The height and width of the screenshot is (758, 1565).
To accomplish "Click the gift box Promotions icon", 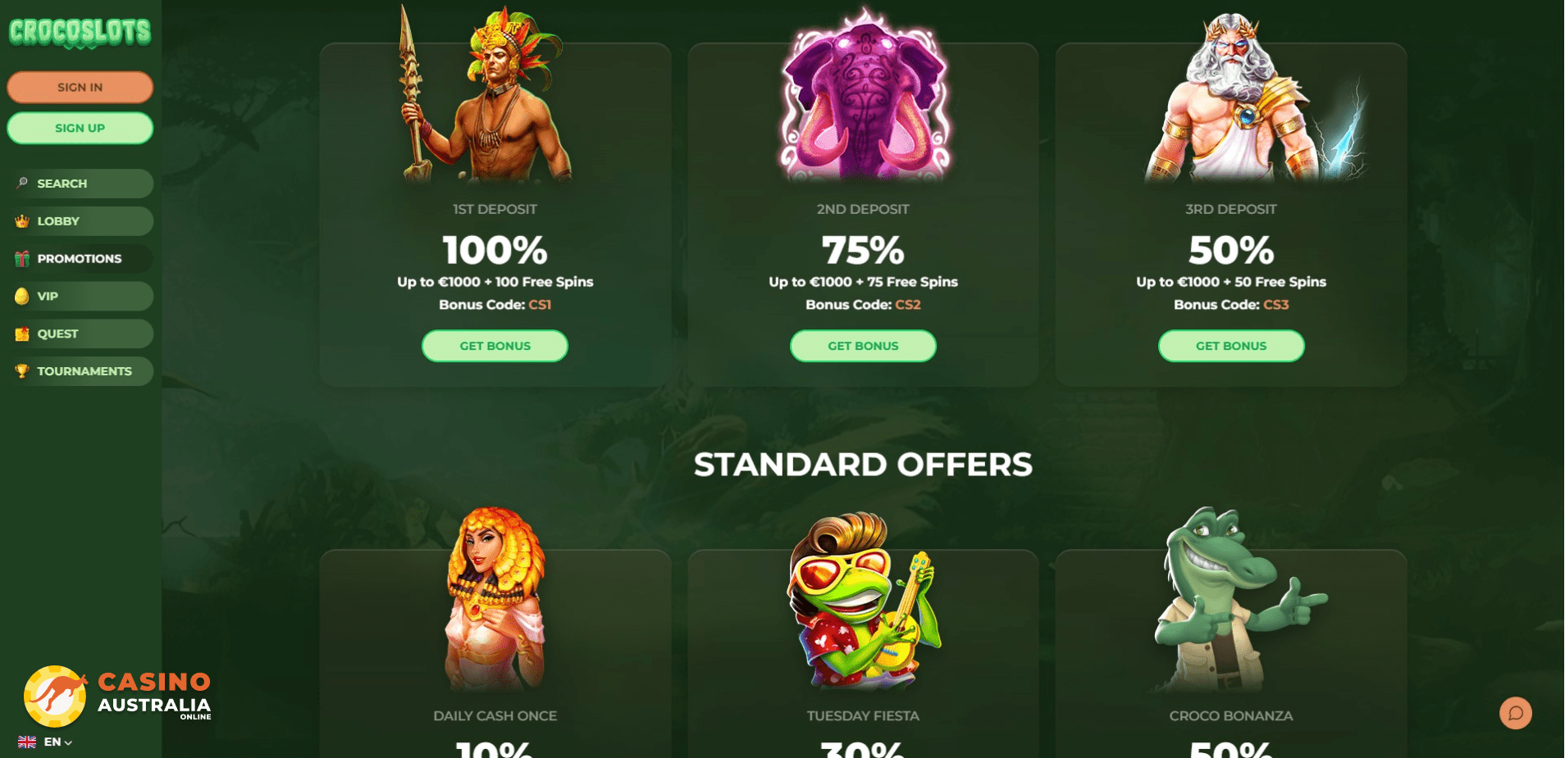I will [x=22, y=259].
